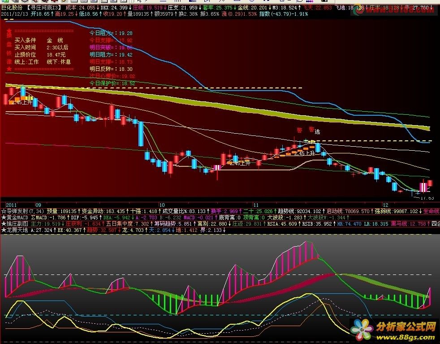Click the EE:40.367 value
This screenshot has height=344, width=440.
point(70,230)
